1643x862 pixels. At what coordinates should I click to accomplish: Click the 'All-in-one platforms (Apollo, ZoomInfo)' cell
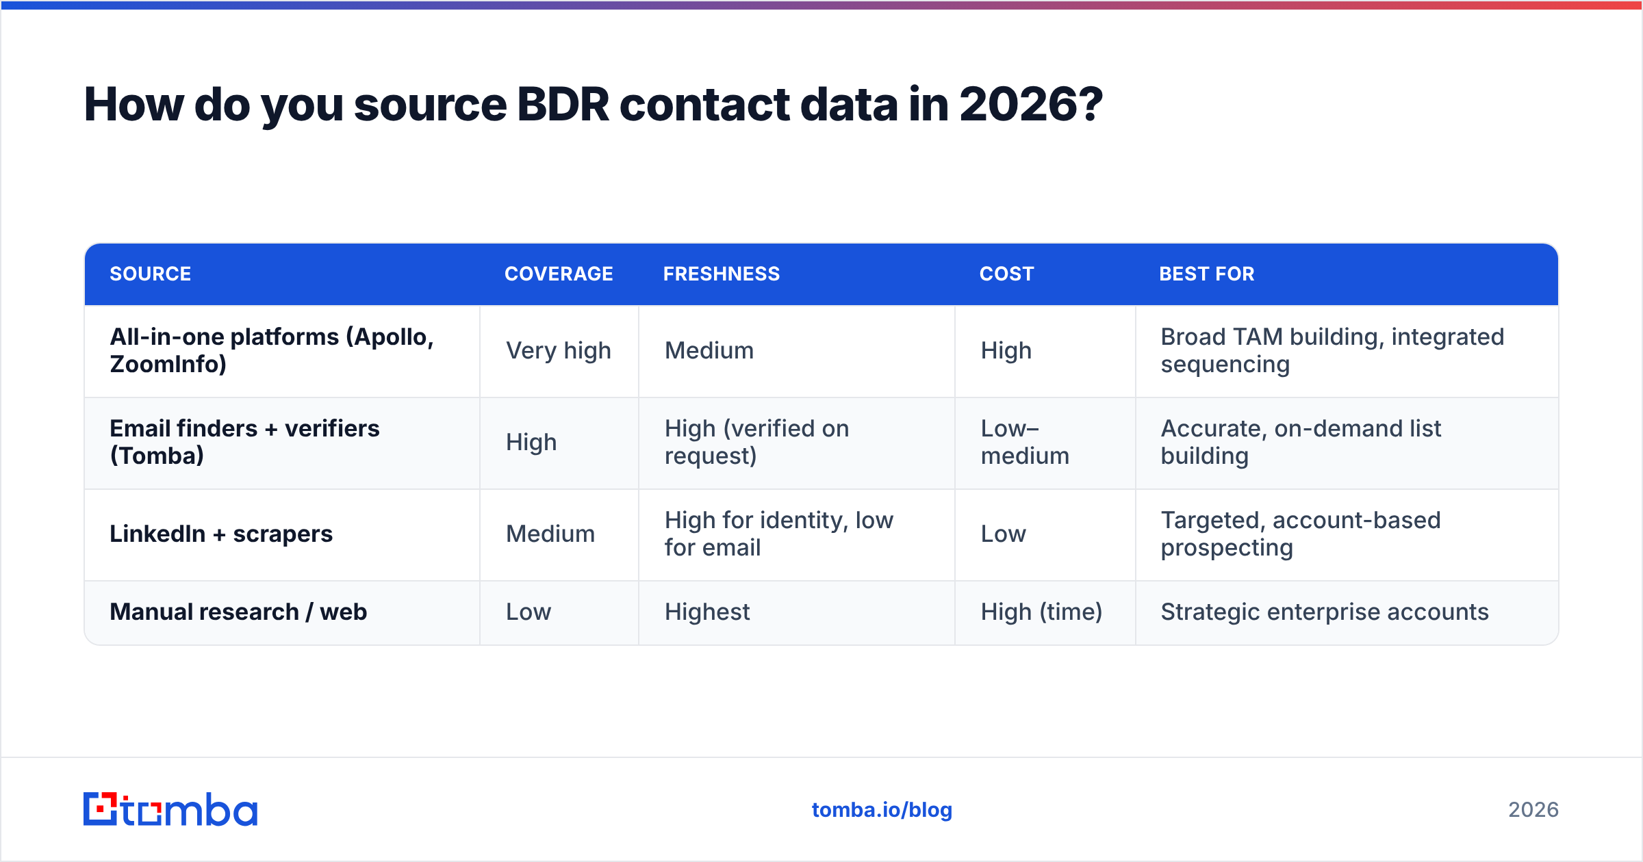pos(282,351)
